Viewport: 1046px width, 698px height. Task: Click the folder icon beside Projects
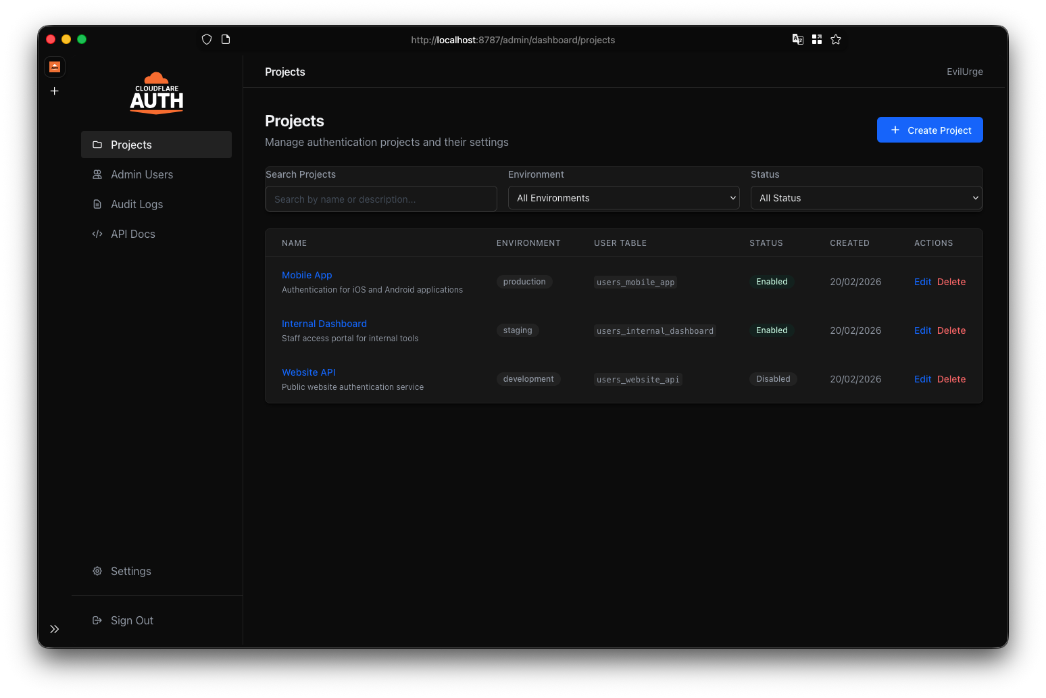pyautogui.click(x=97, y=145)
